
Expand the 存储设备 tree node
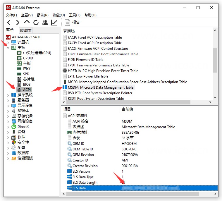[8, 116]
